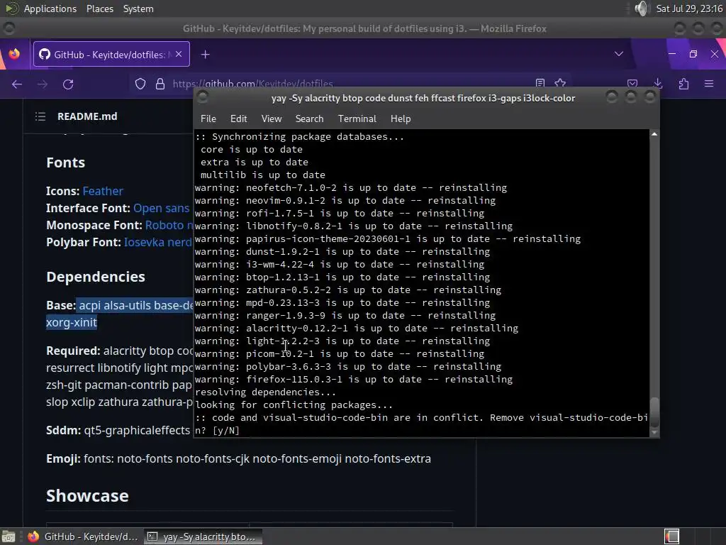Open the Applications menu
The image size is (726, 545).
click(x=50, y=9)
